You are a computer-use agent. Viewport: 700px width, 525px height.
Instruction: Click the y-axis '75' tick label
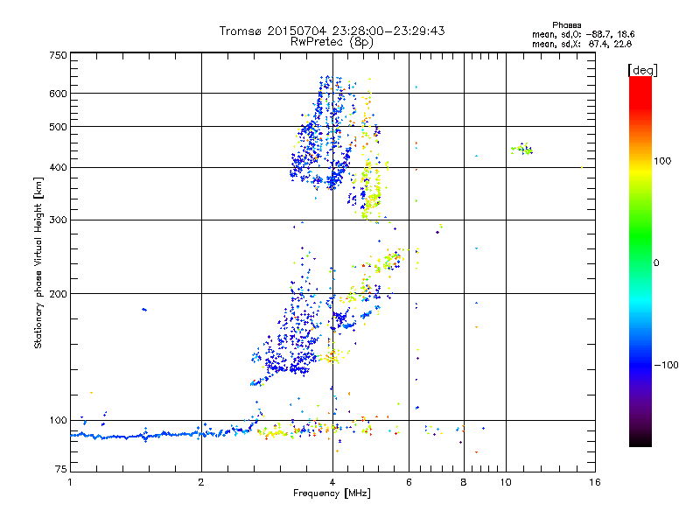click(61, 469)
